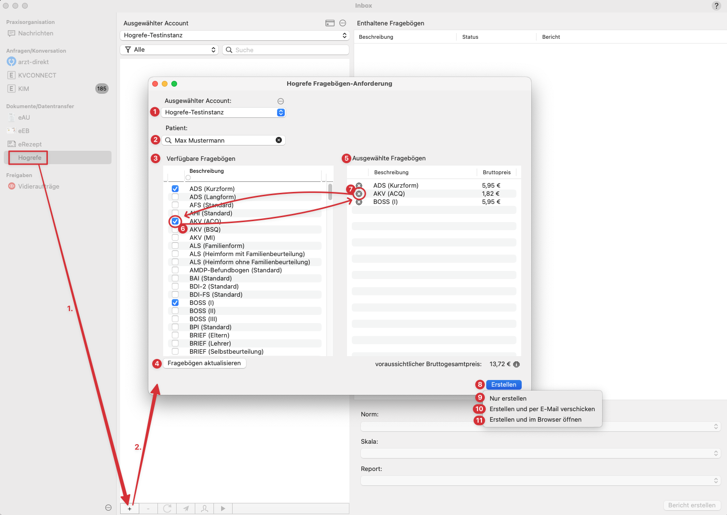Screen dimensions: 727x515
Task: Click the minus button in bottom toolbar
Action: pos(148,509)
